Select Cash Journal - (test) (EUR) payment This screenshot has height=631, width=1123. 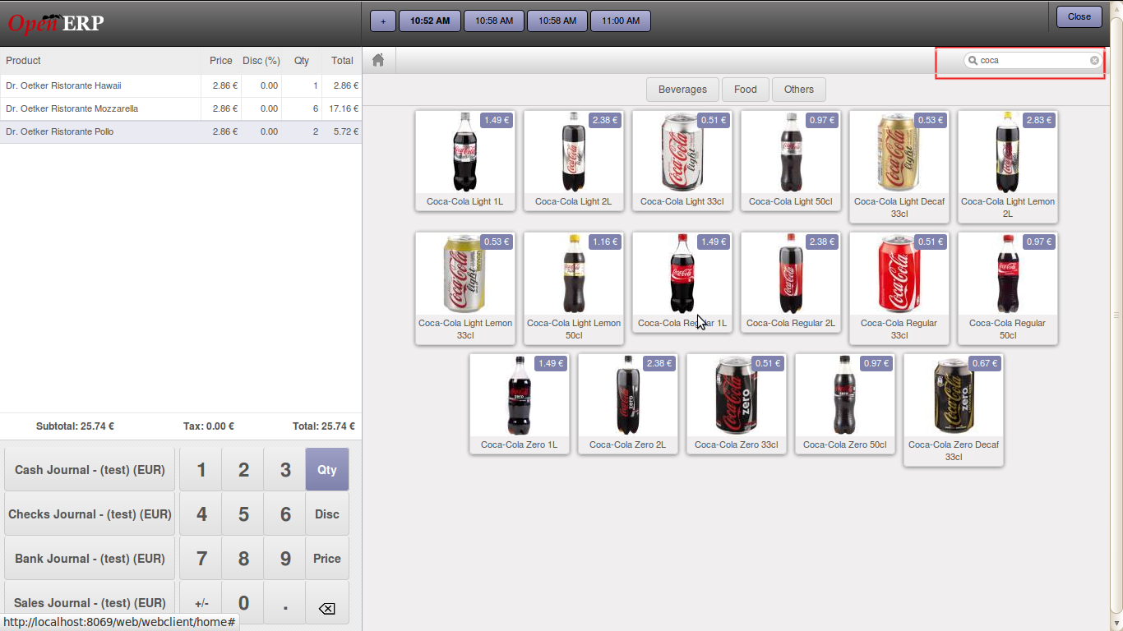89,469
